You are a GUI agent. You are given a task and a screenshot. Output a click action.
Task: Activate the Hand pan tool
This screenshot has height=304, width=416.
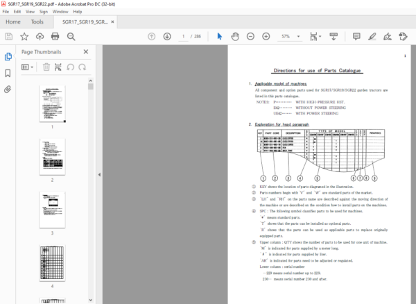coord(235,36)
